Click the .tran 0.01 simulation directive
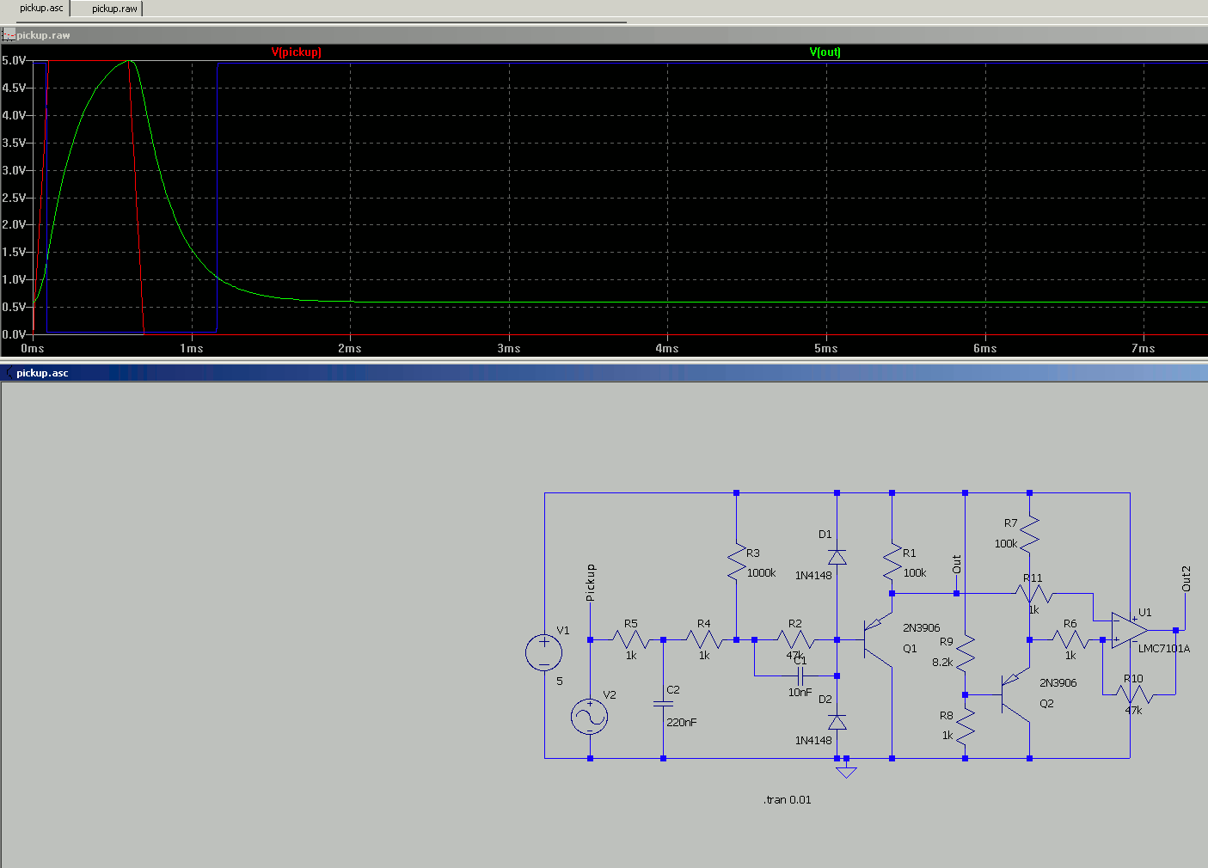 pyautogui.click(x=787, y=800)
